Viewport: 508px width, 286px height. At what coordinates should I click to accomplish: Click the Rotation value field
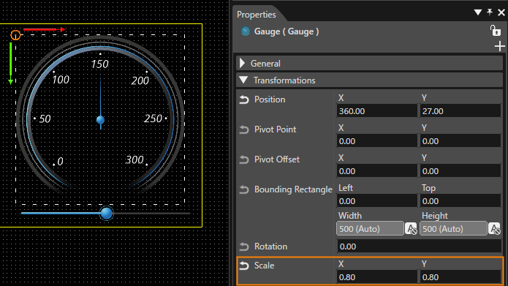pyautogui.click(x=419, y=247)
